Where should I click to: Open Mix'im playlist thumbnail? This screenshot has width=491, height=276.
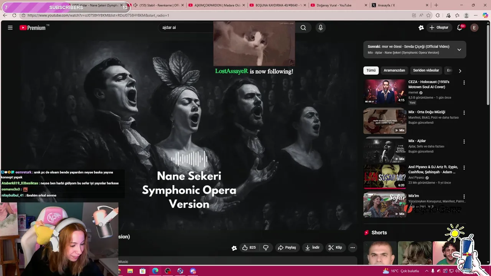(x=385, y=205)
